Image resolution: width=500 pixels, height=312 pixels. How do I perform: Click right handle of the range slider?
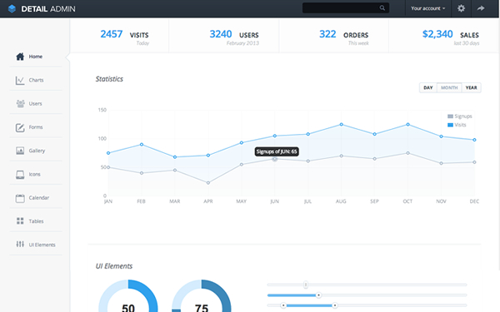[334, 305]
